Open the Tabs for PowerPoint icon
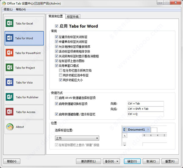This screenshot has height=168, width=183. (x=9, y=53)
